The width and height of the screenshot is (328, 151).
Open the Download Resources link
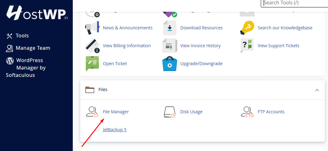pyautogui.click(x=201, y=28)
